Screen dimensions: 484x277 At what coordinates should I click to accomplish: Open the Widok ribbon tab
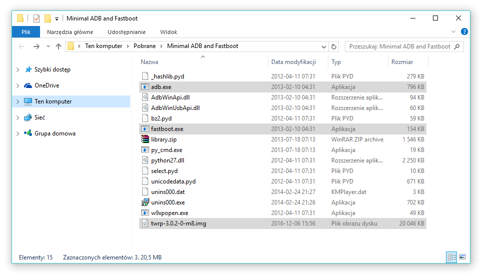(x=169, y=32)
